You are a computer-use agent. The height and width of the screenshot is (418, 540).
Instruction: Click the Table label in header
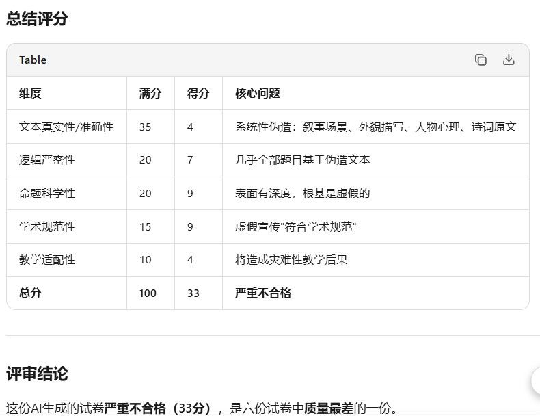[33, 60]
